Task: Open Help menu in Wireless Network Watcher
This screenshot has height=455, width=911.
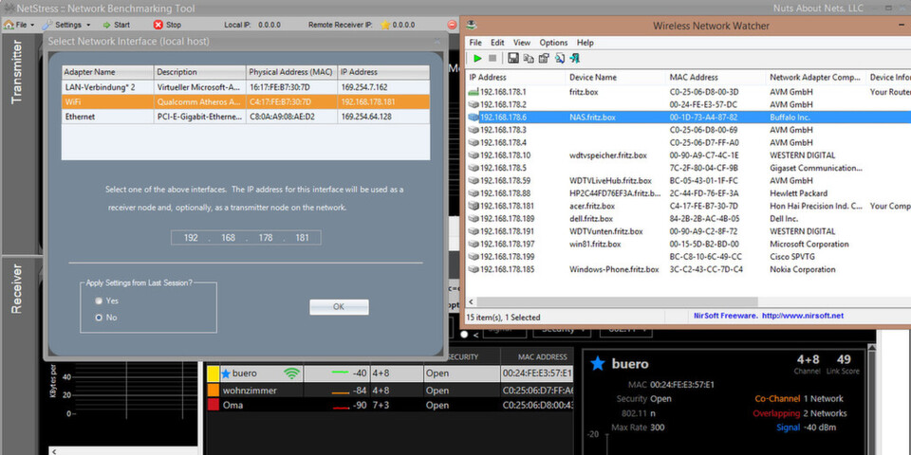Action: (x=586, y=43)
